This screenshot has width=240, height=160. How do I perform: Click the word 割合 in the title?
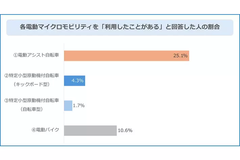point(214,27)
